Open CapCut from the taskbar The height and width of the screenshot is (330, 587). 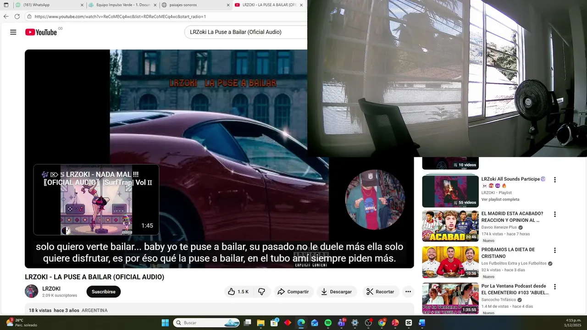409,323
